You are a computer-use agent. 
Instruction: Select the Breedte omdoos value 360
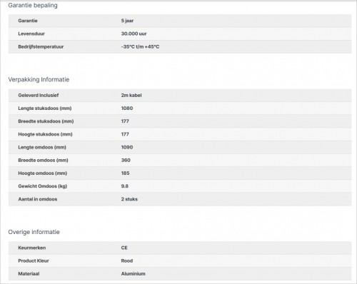pyautogui.click(x=126, y=160)
